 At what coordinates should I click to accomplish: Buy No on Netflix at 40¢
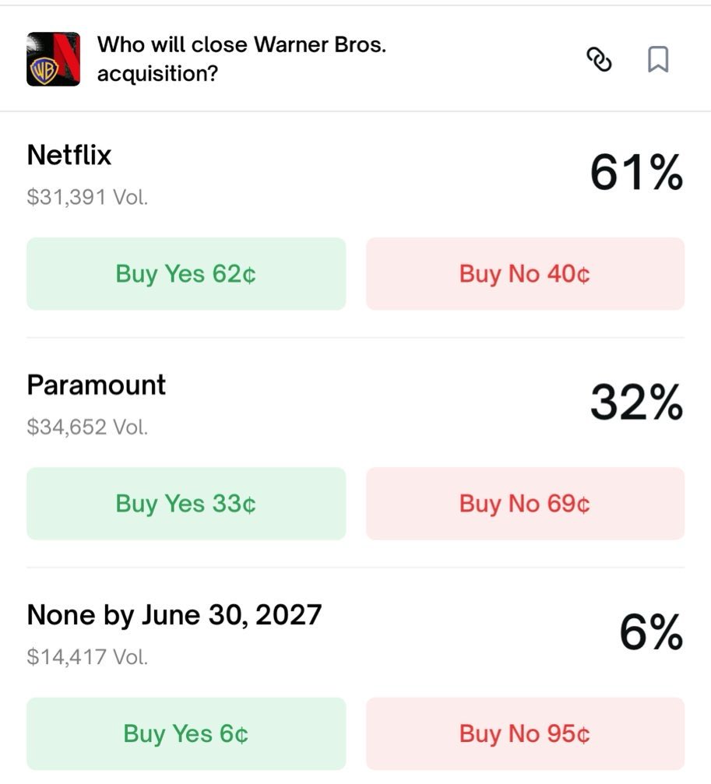click(x=525, y=274)
